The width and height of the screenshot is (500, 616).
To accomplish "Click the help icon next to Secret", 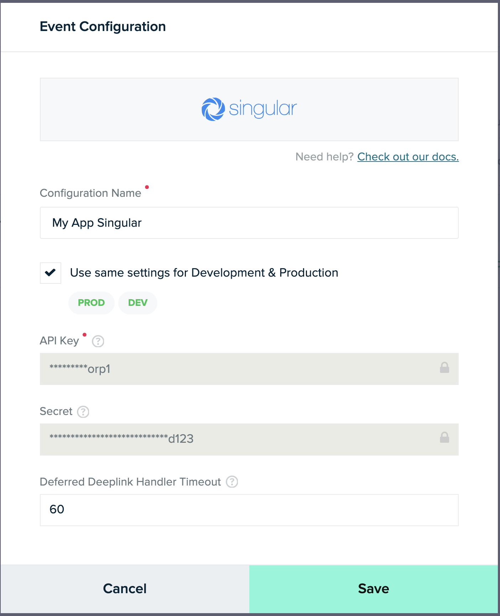I will coord(83,412).
